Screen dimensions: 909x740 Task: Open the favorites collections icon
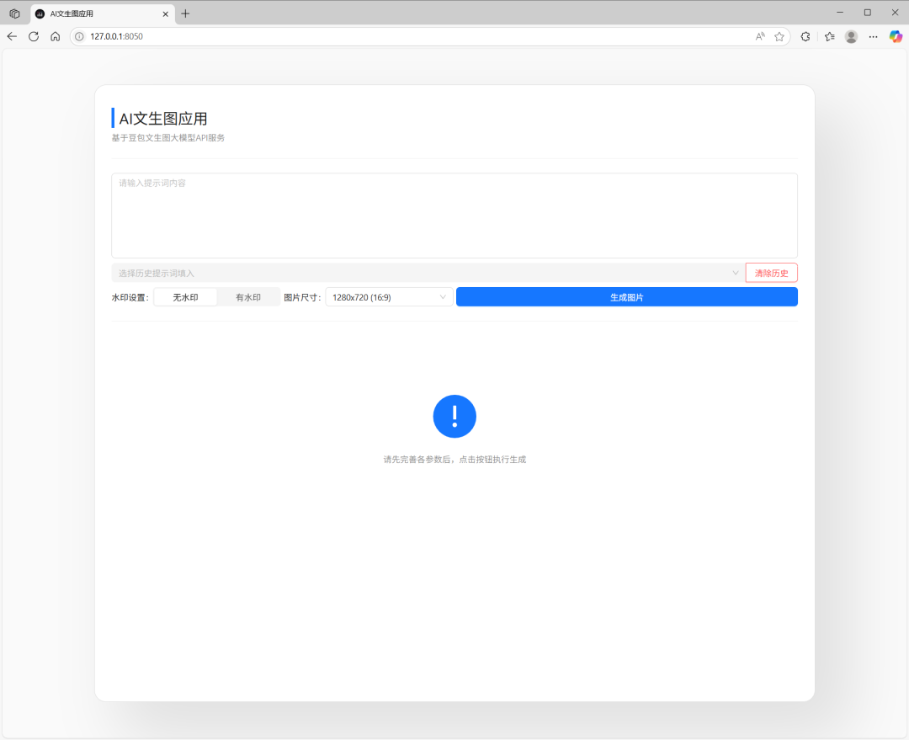click(x=828, y=36)
